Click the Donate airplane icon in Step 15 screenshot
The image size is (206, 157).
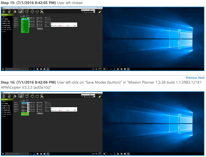(42, 12)
